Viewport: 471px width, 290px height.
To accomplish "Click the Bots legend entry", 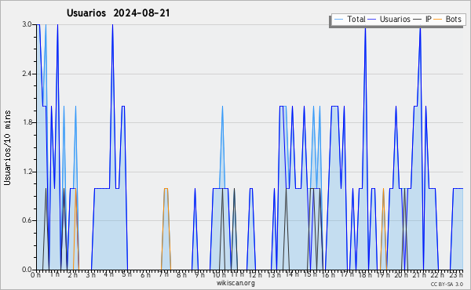I will 447,19.
